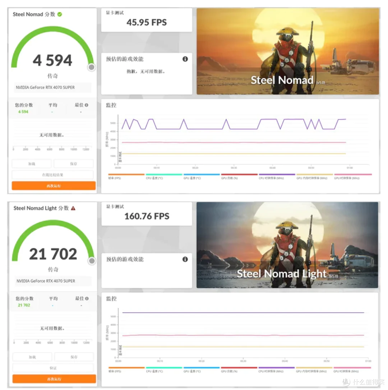The height and width of the screenshot is (390, 388).
Task: Click orange 再次运行 button in Steel Nomad panel
Action: pos(54,186)
